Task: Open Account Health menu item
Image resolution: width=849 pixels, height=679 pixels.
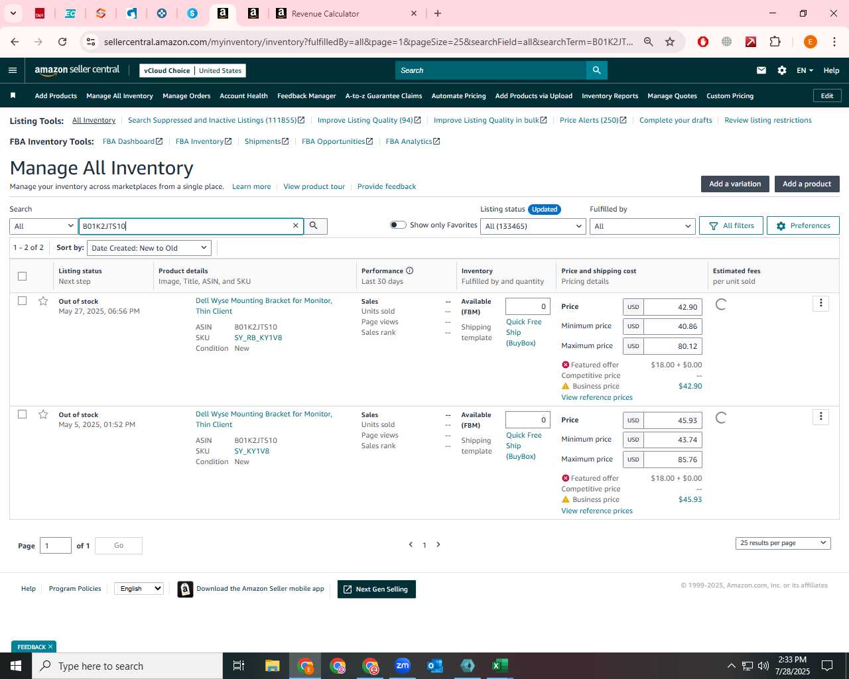Action: click(x=243, y=96)
